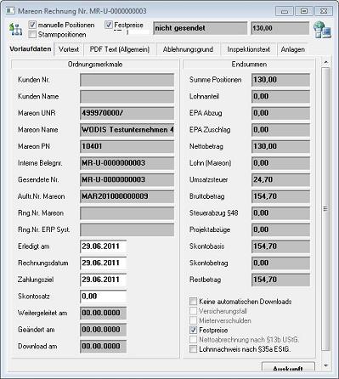Click the Mieterverschulden checkbox

pyautogui.click(x=193, y=320)
